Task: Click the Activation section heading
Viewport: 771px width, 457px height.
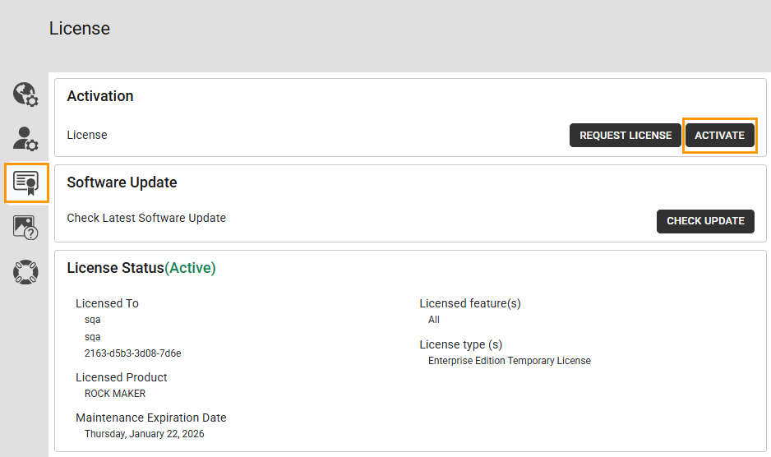Action: (x=100, y=96)
